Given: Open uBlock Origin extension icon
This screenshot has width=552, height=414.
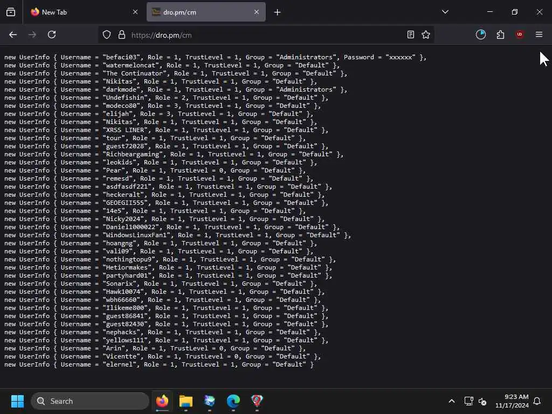Looking at the screenshot, I should click(x=520, y=34).
